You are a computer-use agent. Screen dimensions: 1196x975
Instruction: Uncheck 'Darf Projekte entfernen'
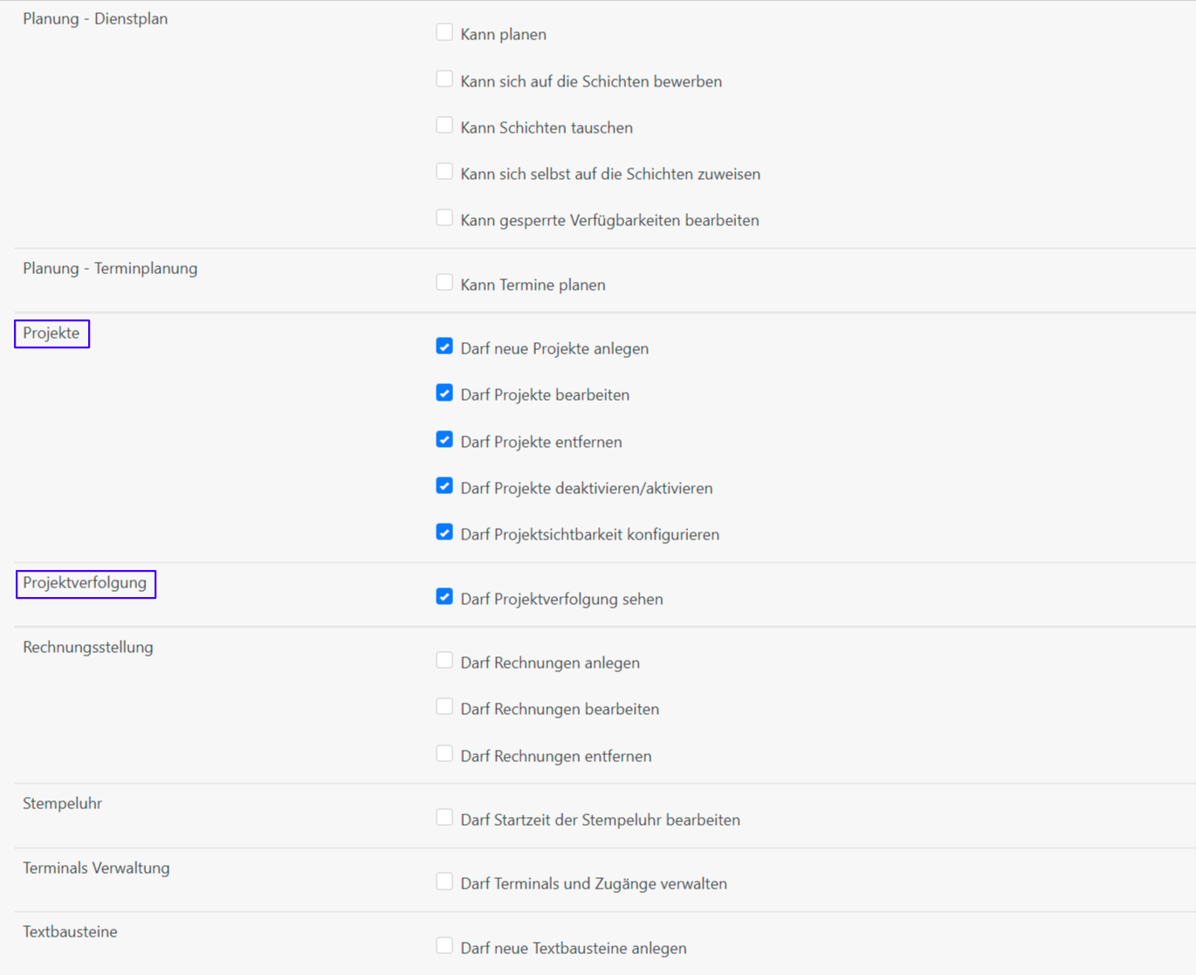444,440
